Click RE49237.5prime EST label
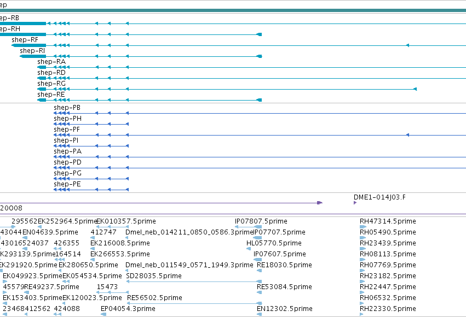 pyautogui.click(x=51, y=287)
